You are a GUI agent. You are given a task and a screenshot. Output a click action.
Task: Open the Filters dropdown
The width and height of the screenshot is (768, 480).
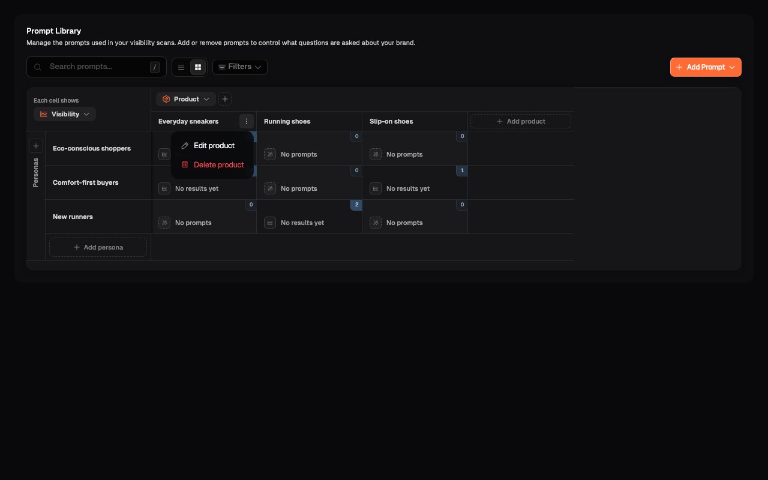tap(240, 67)
